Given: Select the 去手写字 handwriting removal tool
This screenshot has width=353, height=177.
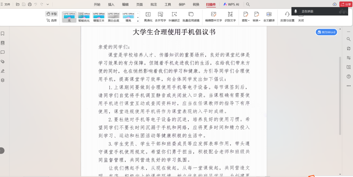Looking at the screenshot, I should pos(160,14).
